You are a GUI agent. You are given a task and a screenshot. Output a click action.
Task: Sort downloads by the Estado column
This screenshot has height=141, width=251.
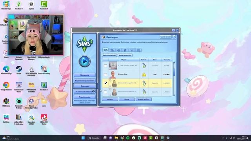[144, 60]
